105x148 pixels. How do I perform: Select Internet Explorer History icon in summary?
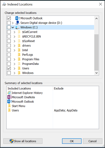[x=9, y=93]
